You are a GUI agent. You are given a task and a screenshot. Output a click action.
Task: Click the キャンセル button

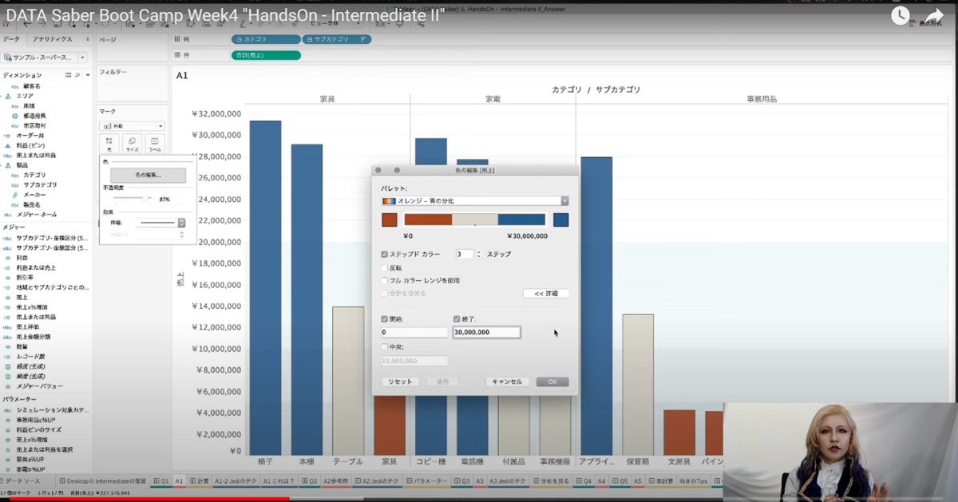pos(507,381)
